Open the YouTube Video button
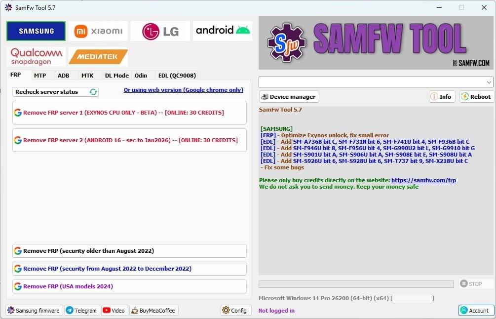The width and height of the screenshot is (496, 319). click(x=114, y=311)
